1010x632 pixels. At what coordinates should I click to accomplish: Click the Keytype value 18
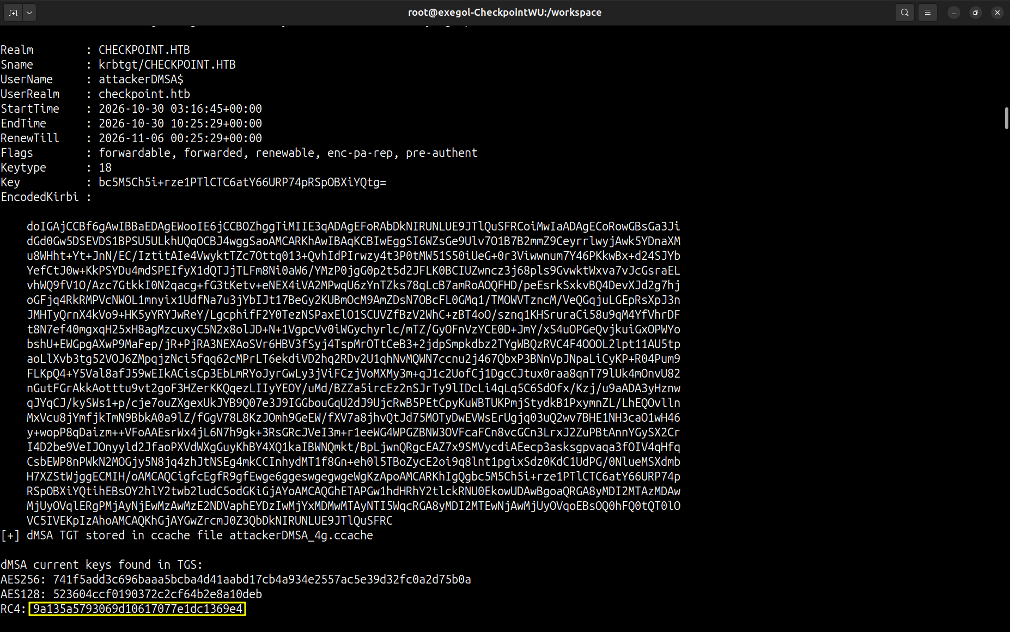[x=105, y=168]
